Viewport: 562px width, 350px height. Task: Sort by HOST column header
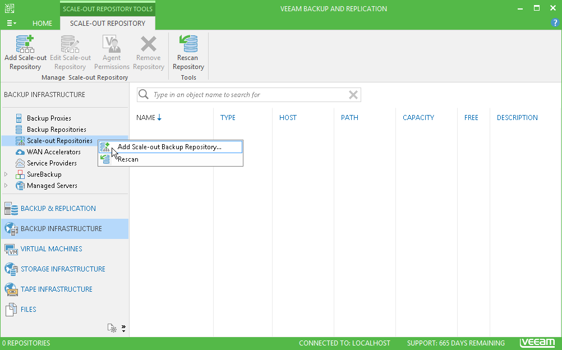pos(288,118)
